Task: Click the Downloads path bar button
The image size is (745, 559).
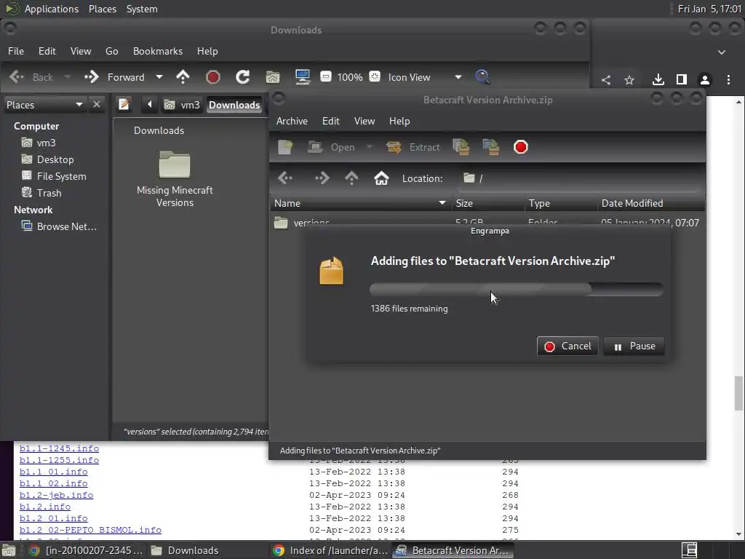Action: tap(234, 105)
